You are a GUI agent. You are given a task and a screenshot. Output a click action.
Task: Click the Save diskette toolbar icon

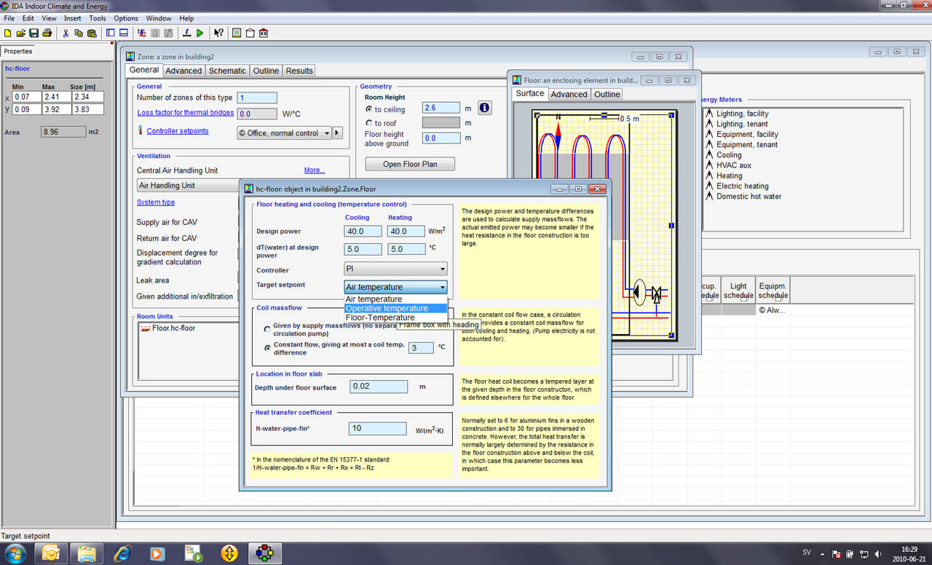point(33,33)
